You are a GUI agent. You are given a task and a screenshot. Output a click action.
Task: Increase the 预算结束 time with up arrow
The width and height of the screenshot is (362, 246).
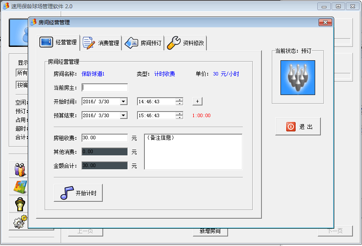pos(179,114)
